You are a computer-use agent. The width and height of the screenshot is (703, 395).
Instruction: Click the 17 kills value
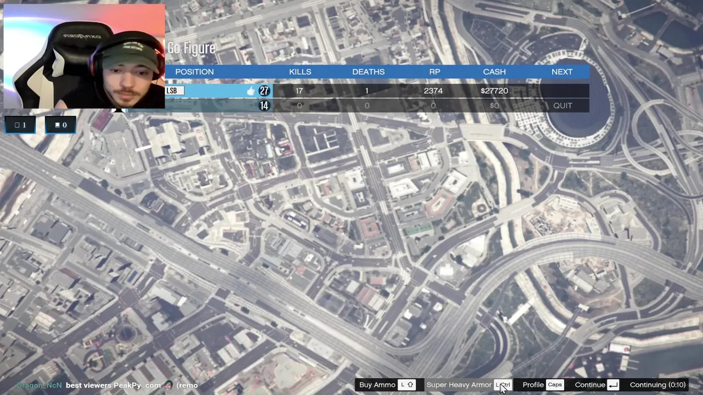(299, 91)
